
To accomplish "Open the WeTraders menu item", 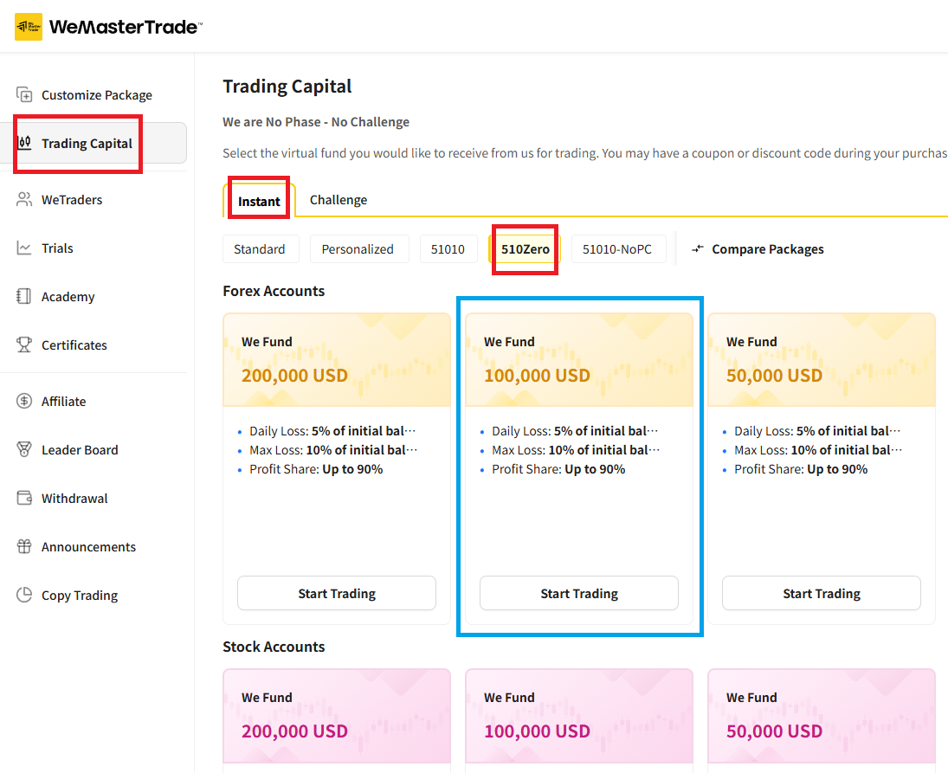I will 72,199.
